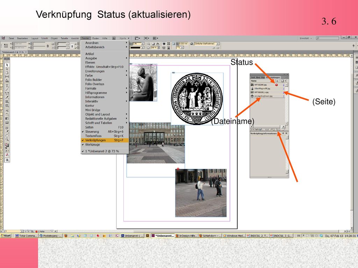The image size is (358, 268).
Task: Switch to InDesign-Hilfe taskbar button
Action: [x=186, y=236]
